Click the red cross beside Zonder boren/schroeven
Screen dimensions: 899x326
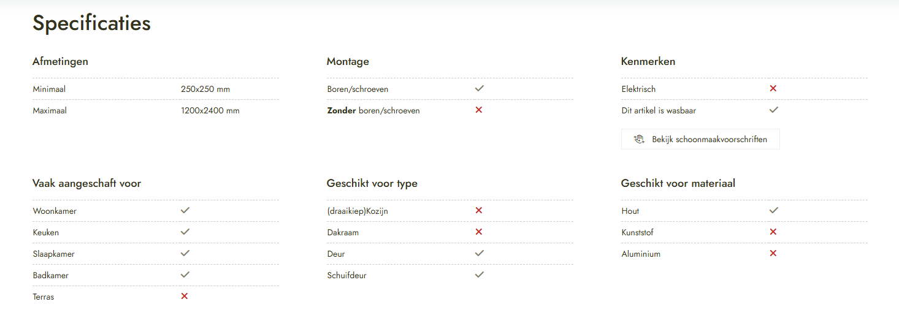pyautogui.click(x=479, y=110)
